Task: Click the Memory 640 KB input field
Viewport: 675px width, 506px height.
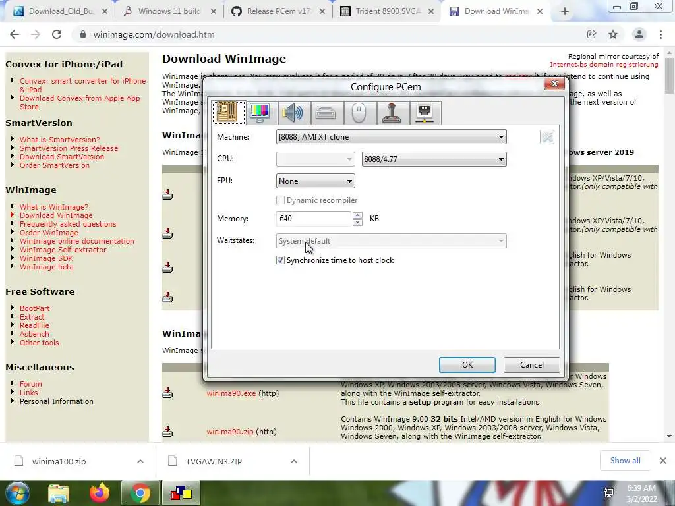Action: pyautogui.click(x=313, y=219)
